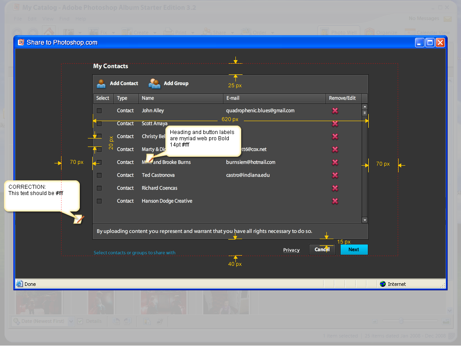The width and height of the screenshot is (461, 346).
Task: Click the No Messages envelope icon
Action: [x=448, y=19]
